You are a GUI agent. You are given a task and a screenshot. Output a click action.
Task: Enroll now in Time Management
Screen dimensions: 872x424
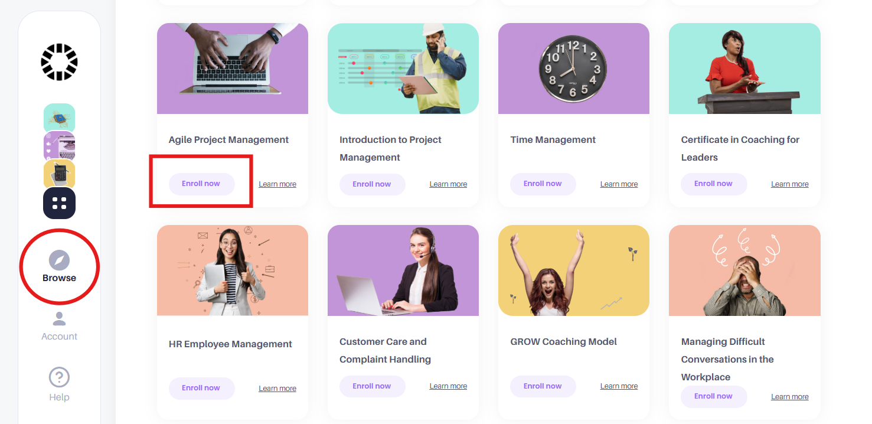pyautogui.click(x=543, y=184)
